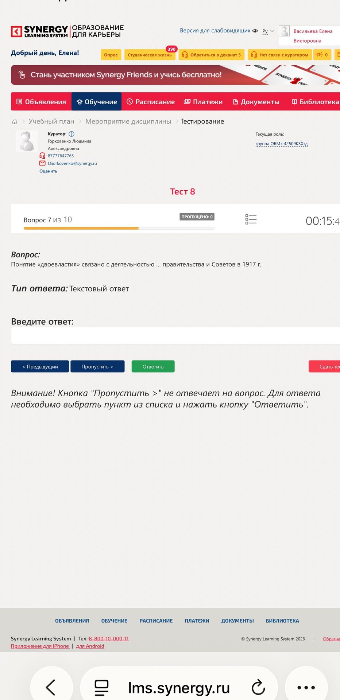Image resolution: width=340 pixels, height=700 pixels.
Task: Reload the page with refresh icon
Action: point(258,688)
